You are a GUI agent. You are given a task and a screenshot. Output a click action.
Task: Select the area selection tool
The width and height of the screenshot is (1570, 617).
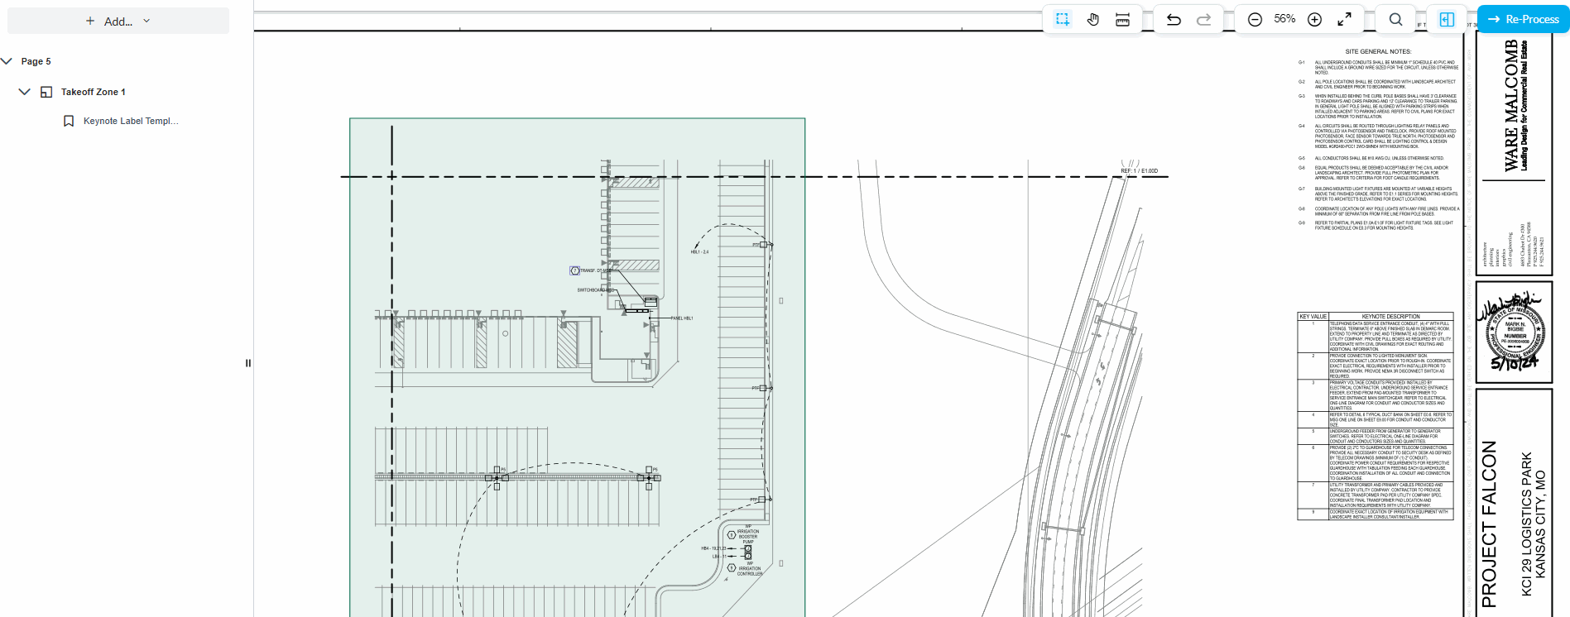point(1063,19)
